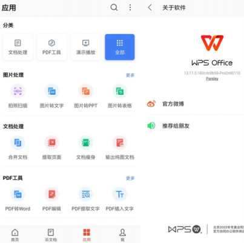Screen dimensions: 244x243
Task: Select the 演示播放 category card
Action: coord(86,47)
